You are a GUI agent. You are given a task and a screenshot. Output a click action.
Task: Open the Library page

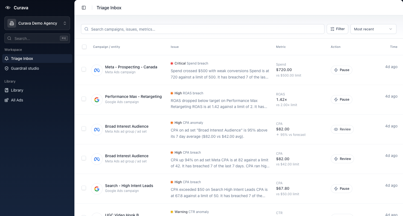point(37,90)
